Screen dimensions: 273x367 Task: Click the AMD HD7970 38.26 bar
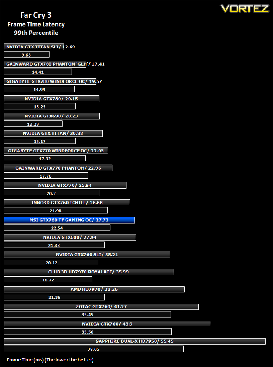pos(95,289)
